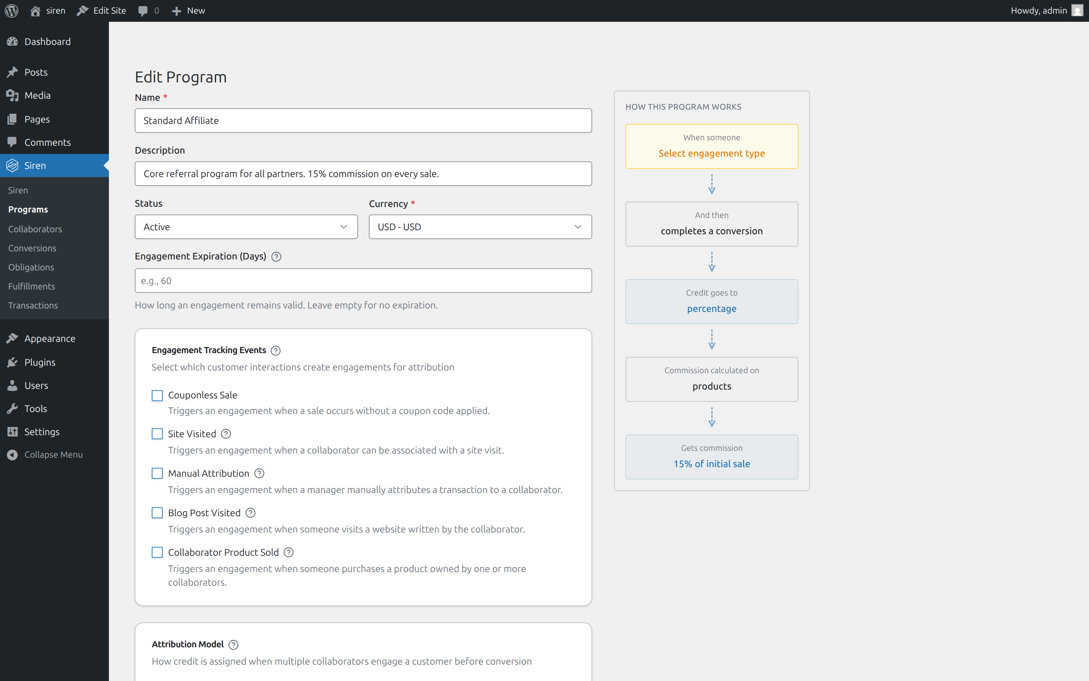
Task: Click the help icon next to Site Visited
Action: (226, 433)
